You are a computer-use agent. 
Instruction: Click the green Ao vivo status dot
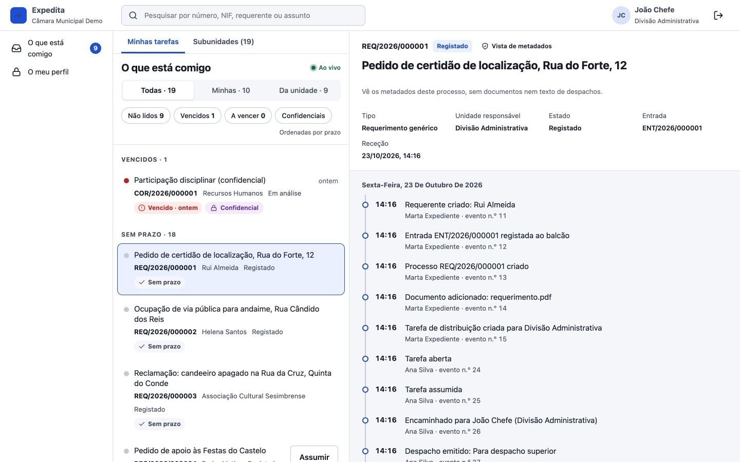[313, 68]
